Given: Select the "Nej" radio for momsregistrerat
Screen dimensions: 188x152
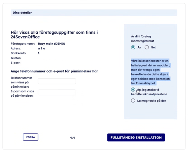Looking at the screenshot, I should tap(147, 47).
